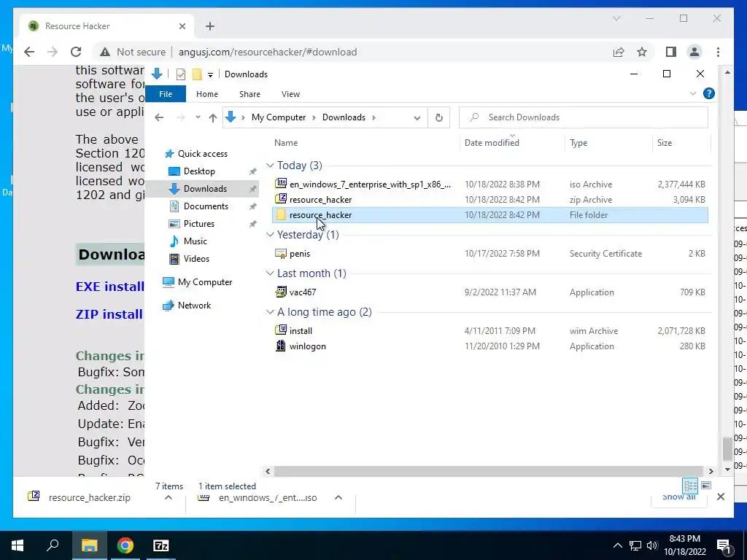747x560 pixels.
Task: Click the New Folder quick access icon
Action: [197, 74]
